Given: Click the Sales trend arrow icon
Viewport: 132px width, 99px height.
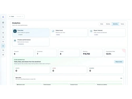Looking at the screenshot, I should pyautogui.click(x=53, y=31).
